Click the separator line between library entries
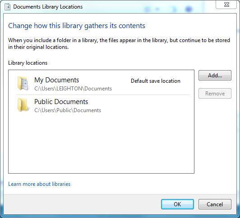 click(x=103, y=95)
